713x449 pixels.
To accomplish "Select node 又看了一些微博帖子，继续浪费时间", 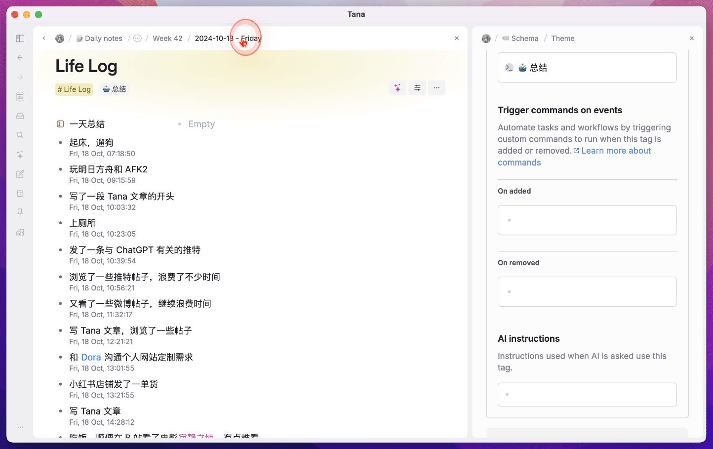I will tap(140, 304).
